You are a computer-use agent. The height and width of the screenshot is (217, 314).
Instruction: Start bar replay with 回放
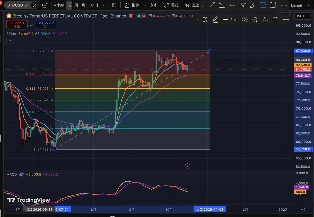click(x=192, y=5)
